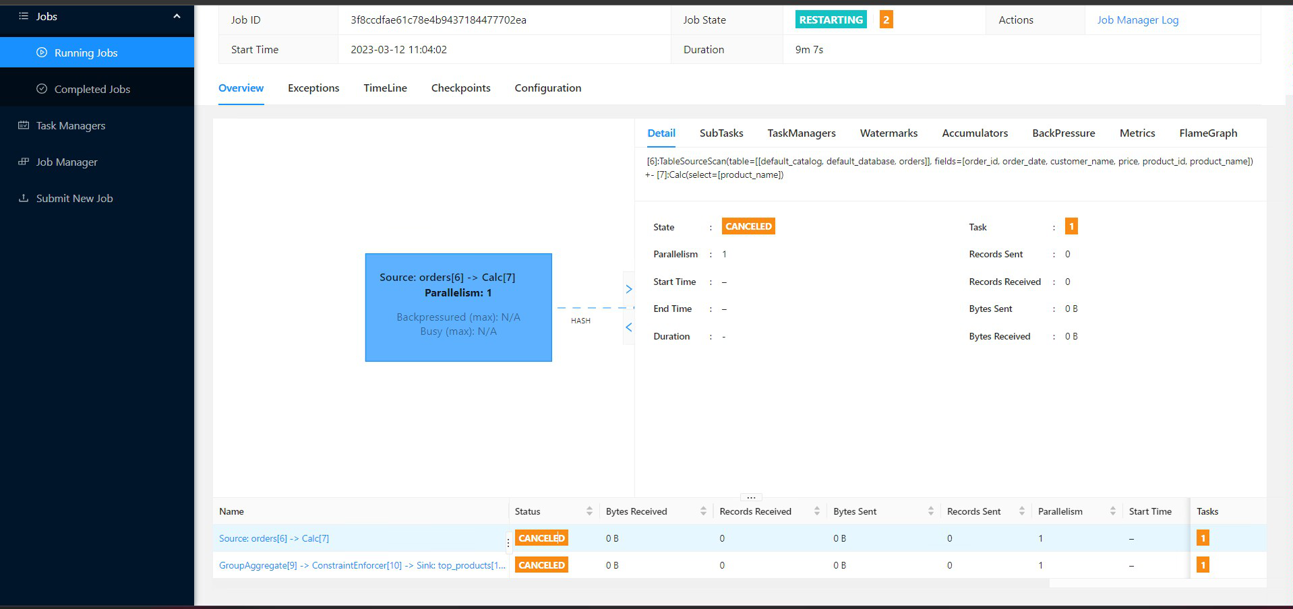
Task: Select the BackPressure tab
Action: [1064, 133]
